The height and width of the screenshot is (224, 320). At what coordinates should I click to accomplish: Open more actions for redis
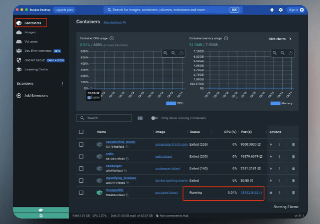tap(279, 156)
